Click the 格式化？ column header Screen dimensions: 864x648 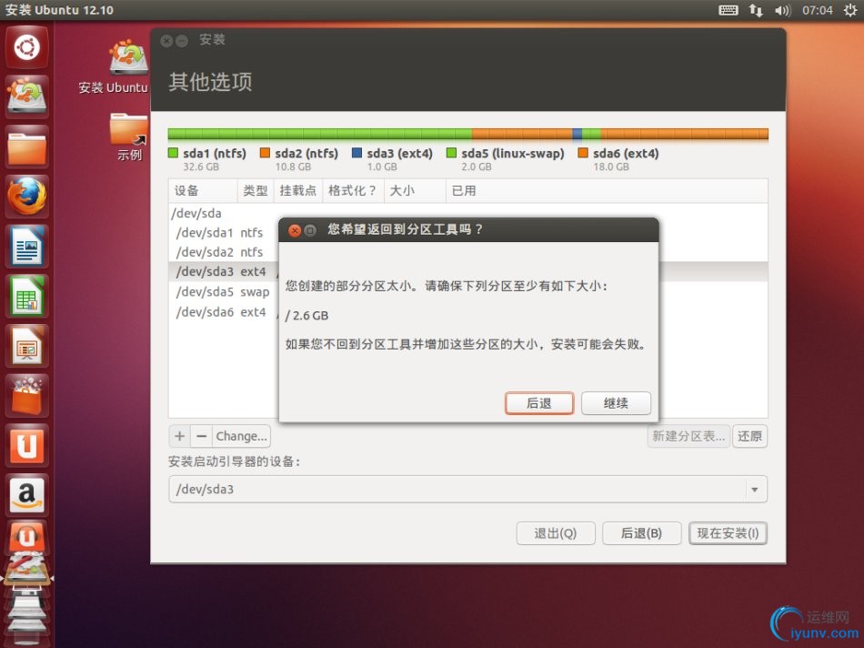click(353, 191)
